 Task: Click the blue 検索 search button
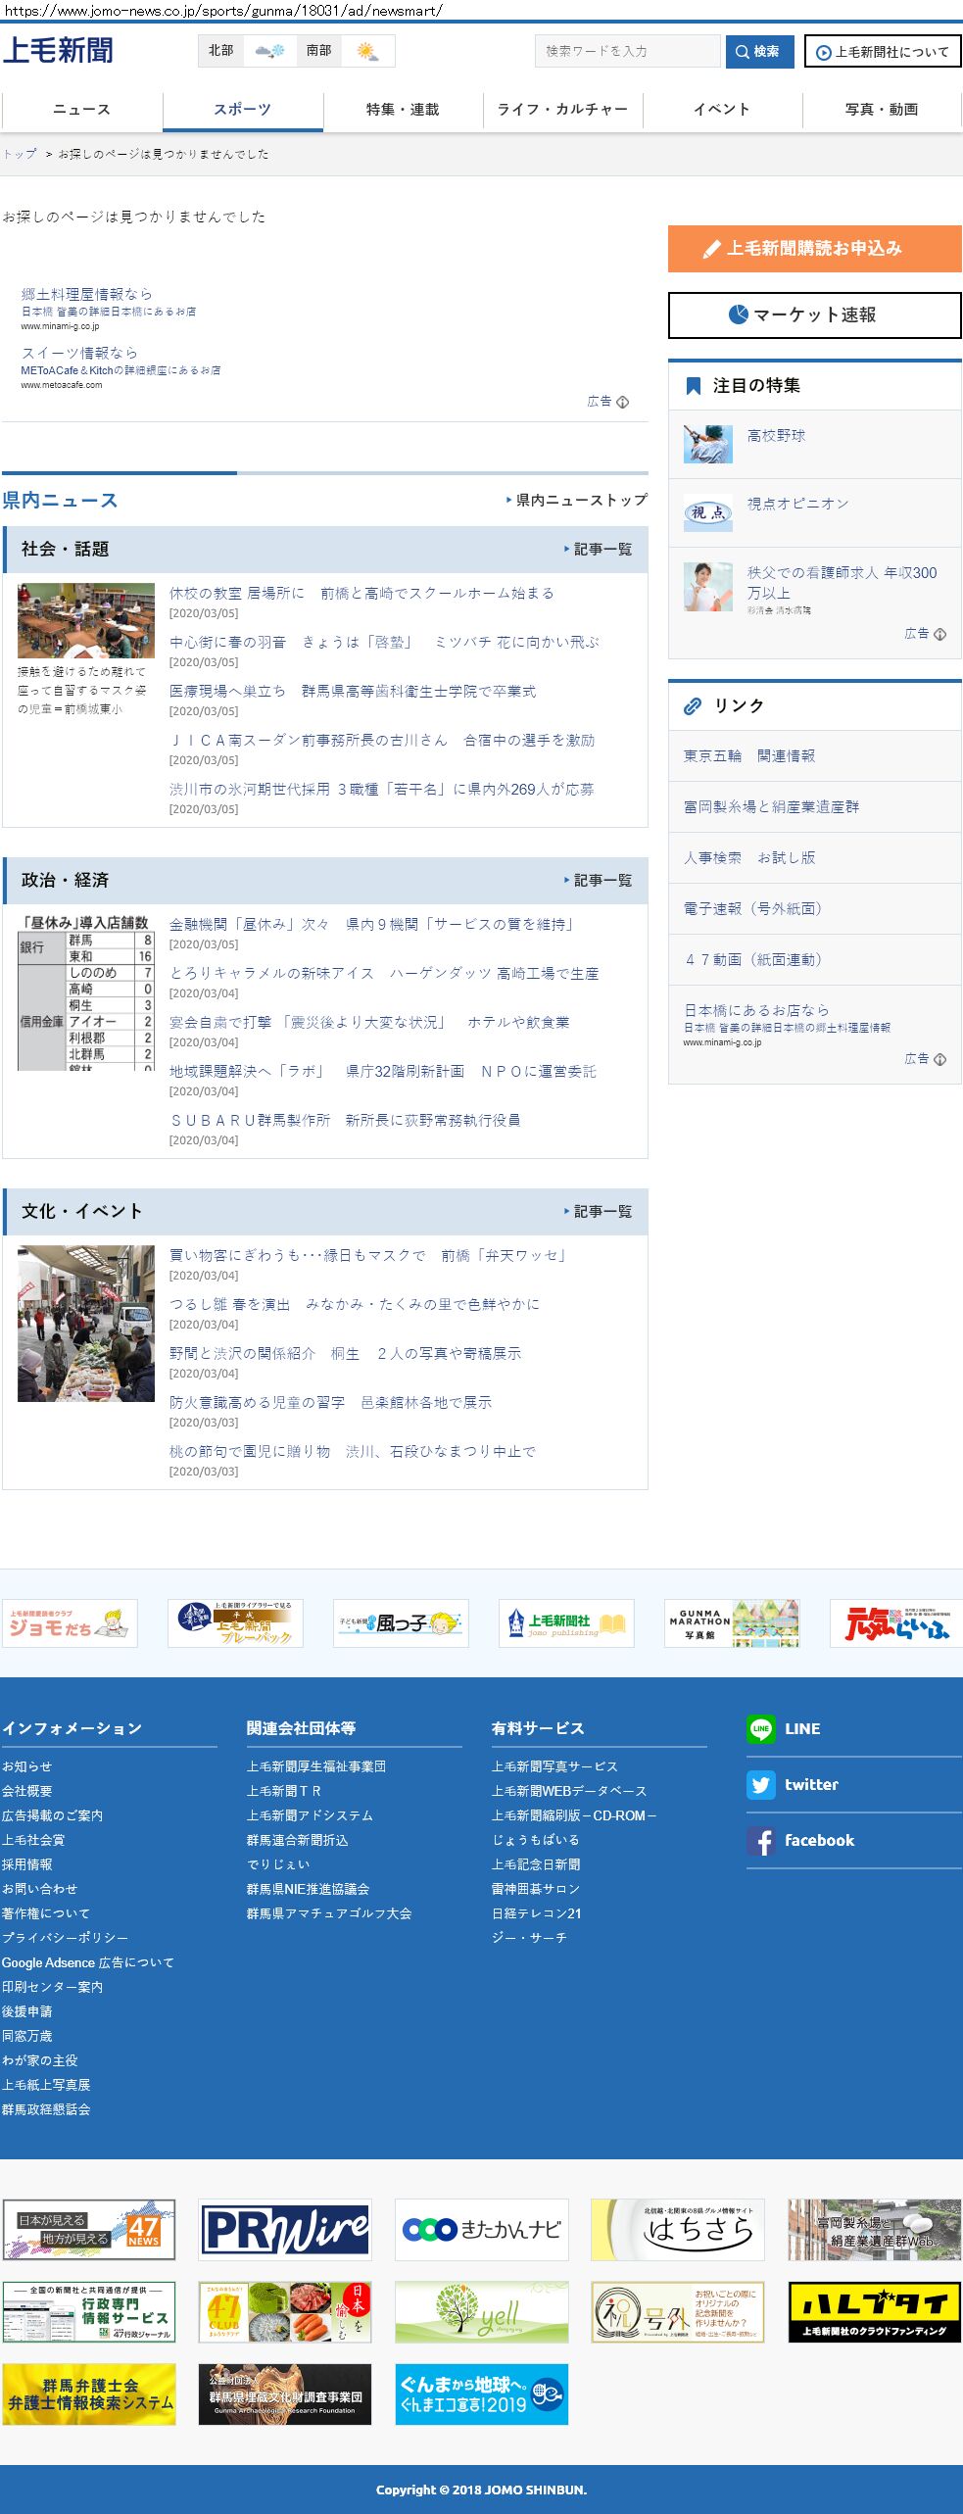point(759,52)
